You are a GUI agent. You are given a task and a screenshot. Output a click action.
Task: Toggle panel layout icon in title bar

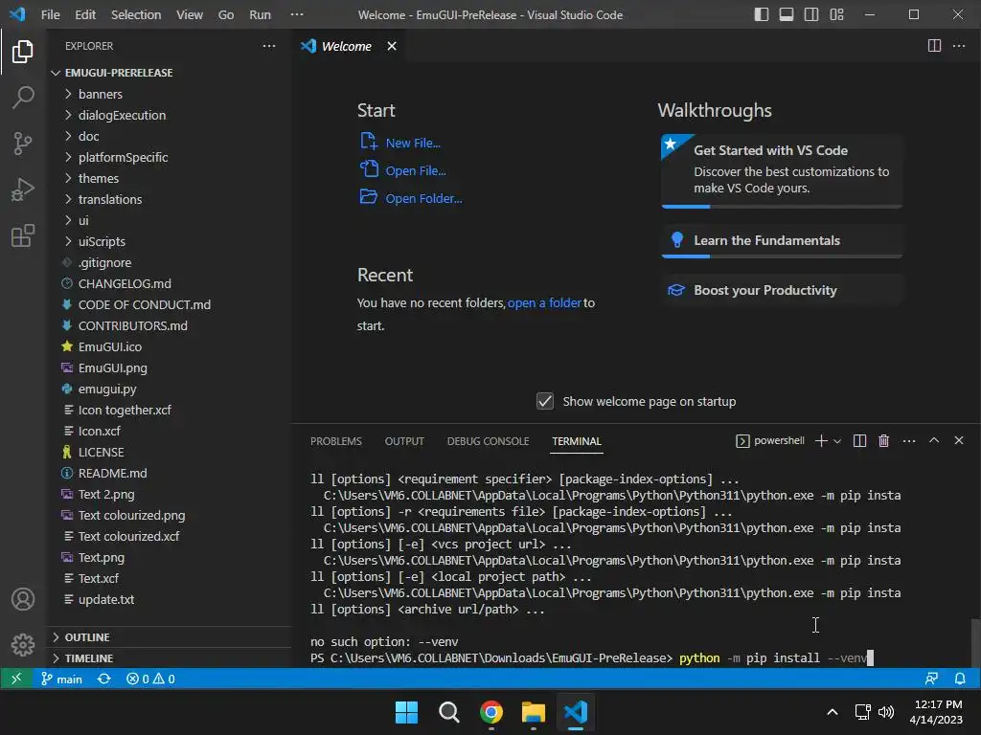pos(787,14)
